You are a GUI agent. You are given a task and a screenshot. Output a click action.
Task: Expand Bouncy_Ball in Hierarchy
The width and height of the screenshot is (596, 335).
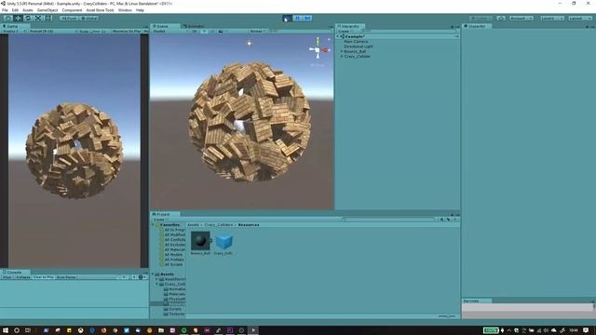[x=342, y=51]
